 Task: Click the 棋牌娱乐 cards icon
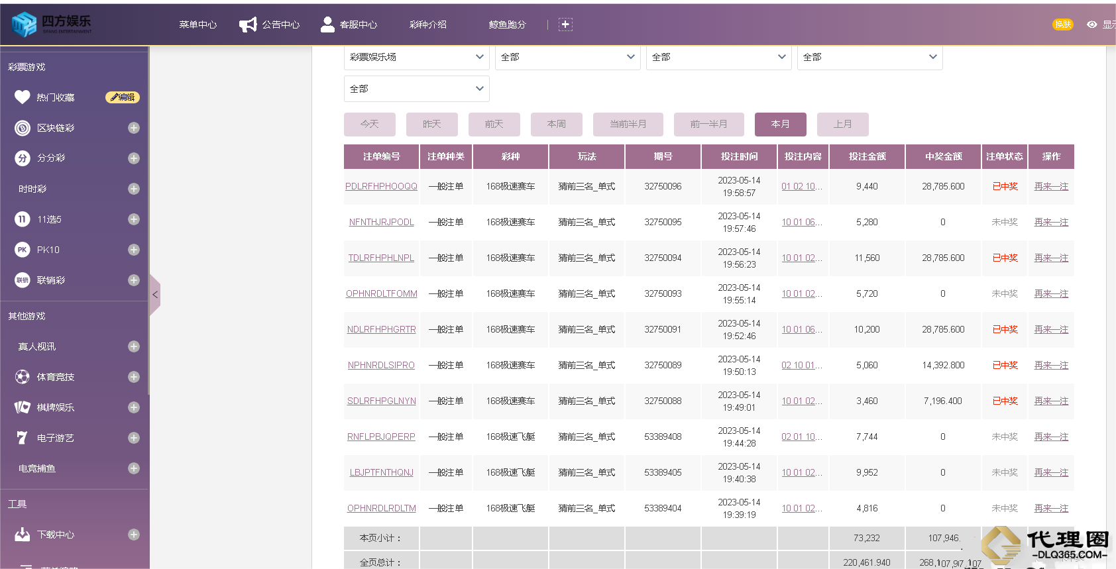pyautogui.click(x=23, y=407)
